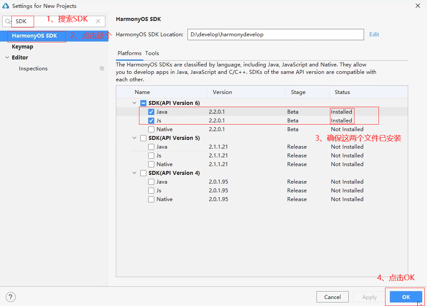Open Inspections settings
The height and width of the screenshot is (306, 427).
[33, 68]
